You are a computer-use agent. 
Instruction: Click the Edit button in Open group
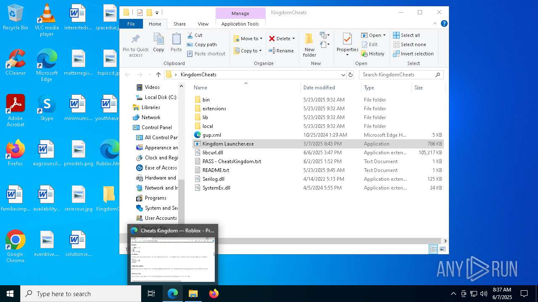369,44
